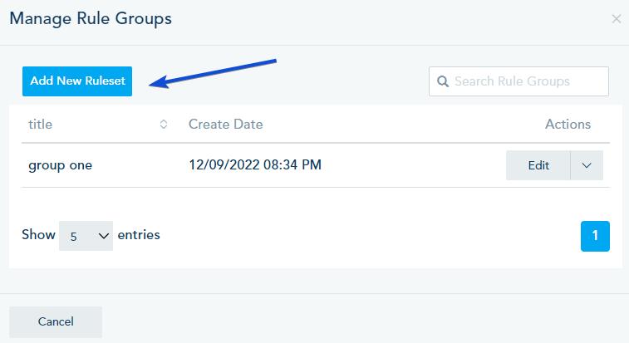The height and width of the screenshot is (343, 629).
Task: Open the entries per page dropdown
Action: [x=86, y=236]
